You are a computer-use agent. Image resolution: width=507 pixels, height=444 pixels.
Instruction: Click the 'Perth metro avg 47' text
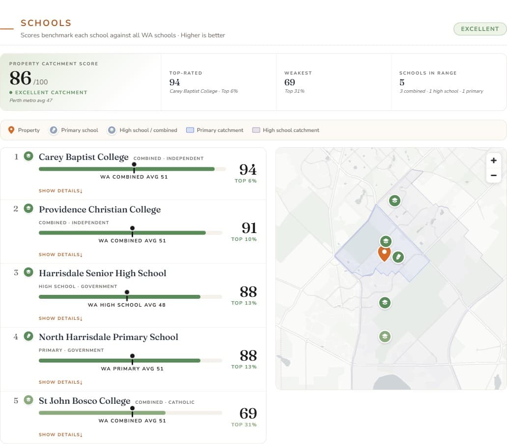[31, 101]
